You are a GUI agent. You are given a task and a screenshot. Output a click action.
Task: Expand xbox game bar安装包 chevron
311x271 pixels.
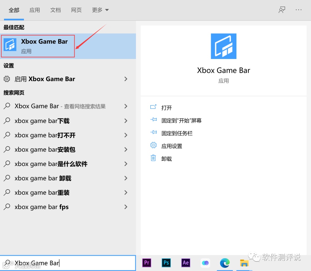126,149
